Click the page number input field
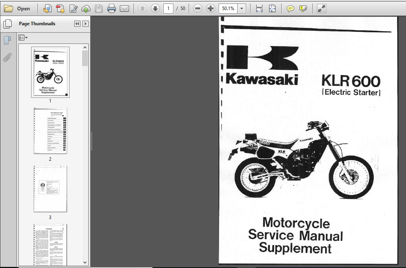 click(168, 9)
